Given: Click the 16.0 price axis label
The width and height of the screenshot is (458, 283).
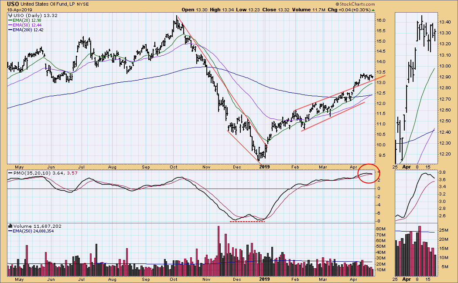Looking at the screenshot, I should coord(381,20).
